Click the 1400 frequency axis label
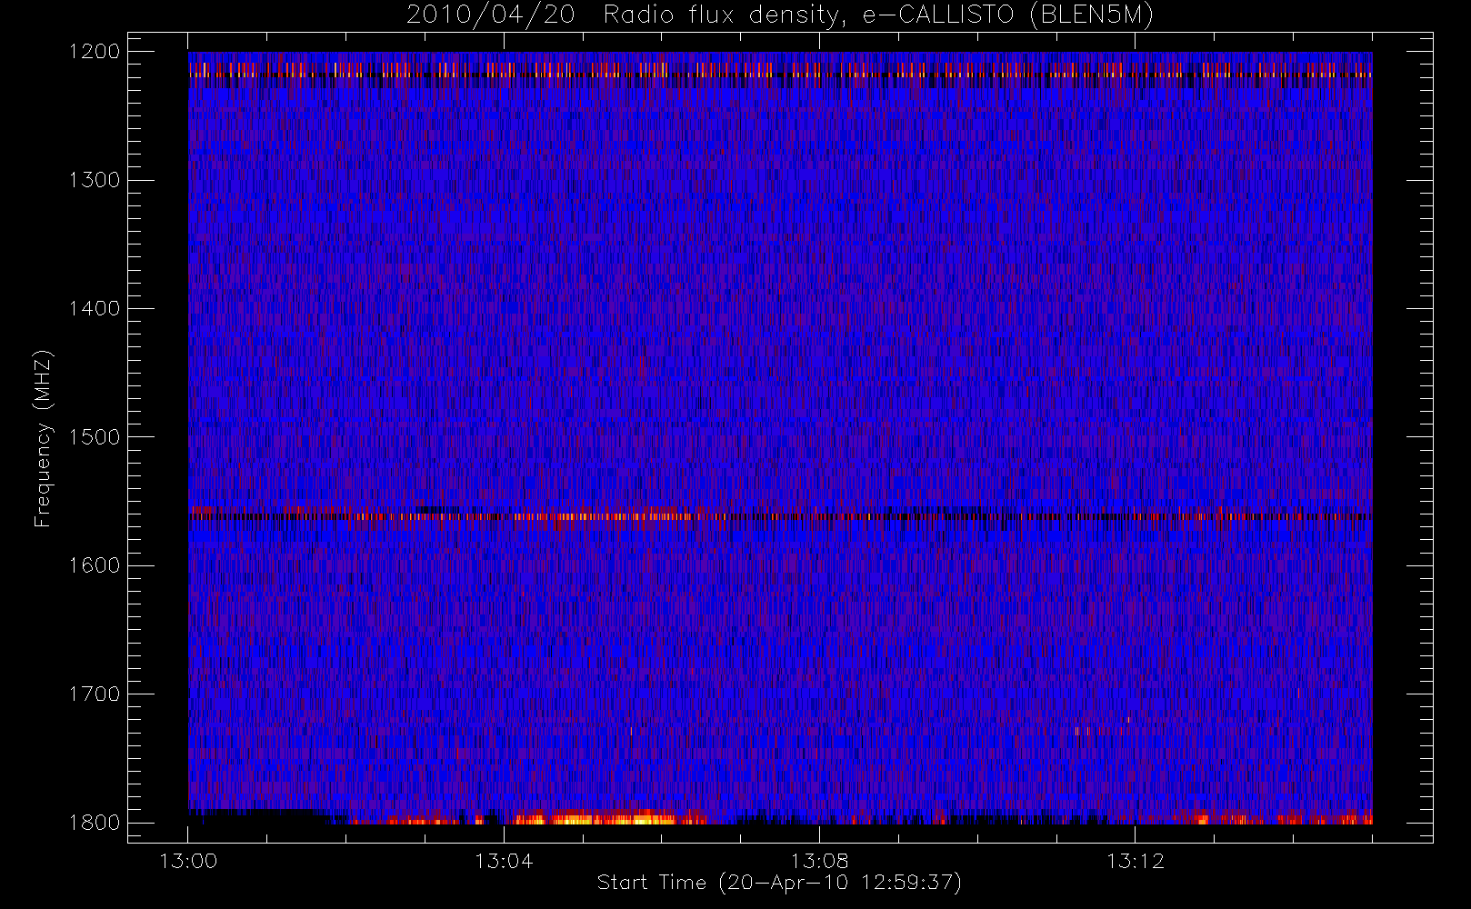This screenshot has height=909, width=1471. pos(95,308)
